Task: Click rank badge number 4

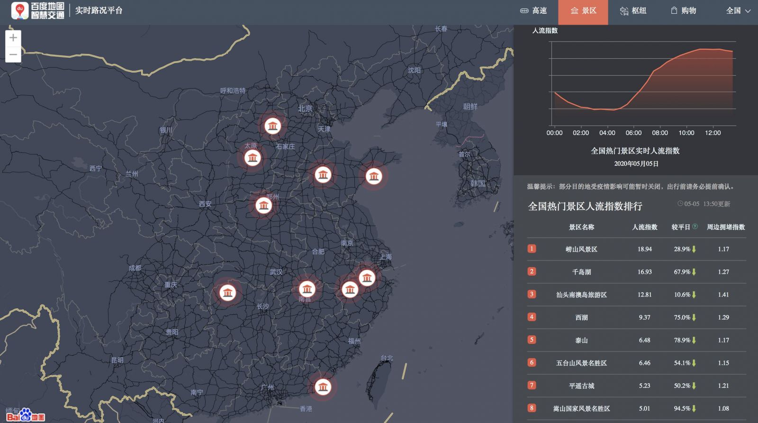Action: pos(532,316)
